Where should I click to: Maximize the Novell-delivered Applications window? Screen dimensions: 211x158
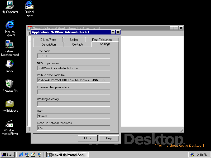176,28
